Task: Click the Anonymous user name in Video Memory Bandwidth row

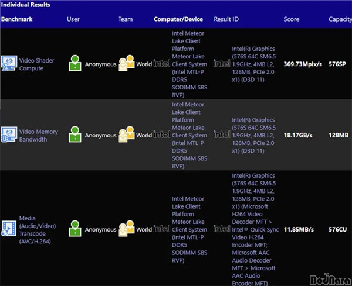Action: click(x=100, y=135)
